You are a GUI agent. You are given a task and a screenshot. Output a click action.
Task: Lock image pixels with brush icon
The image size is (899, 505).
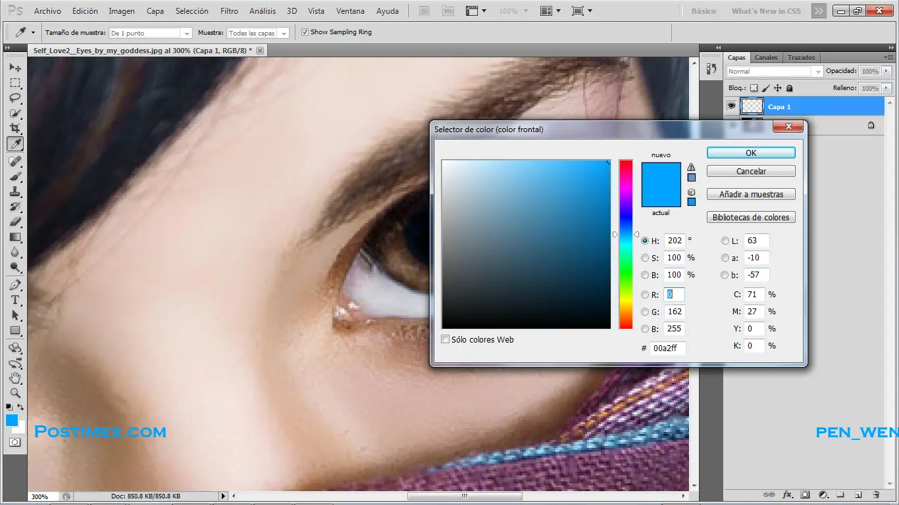coord(765,88)
